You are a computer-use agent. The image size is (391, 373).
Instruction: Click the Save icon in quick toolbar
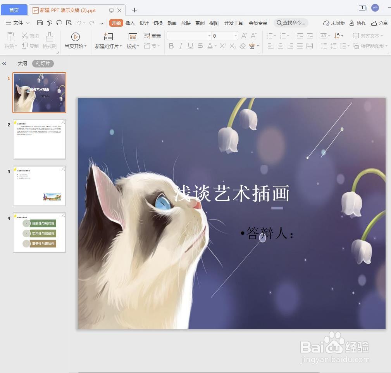pyautogui.click(x=40, y=23)
